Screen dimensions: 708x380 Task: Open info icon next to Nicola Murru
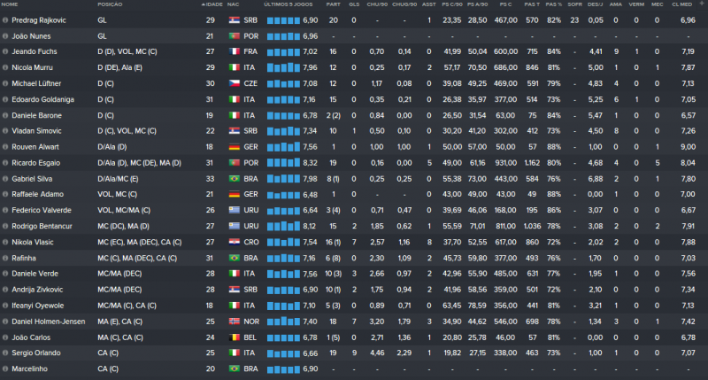coord(5,67)
